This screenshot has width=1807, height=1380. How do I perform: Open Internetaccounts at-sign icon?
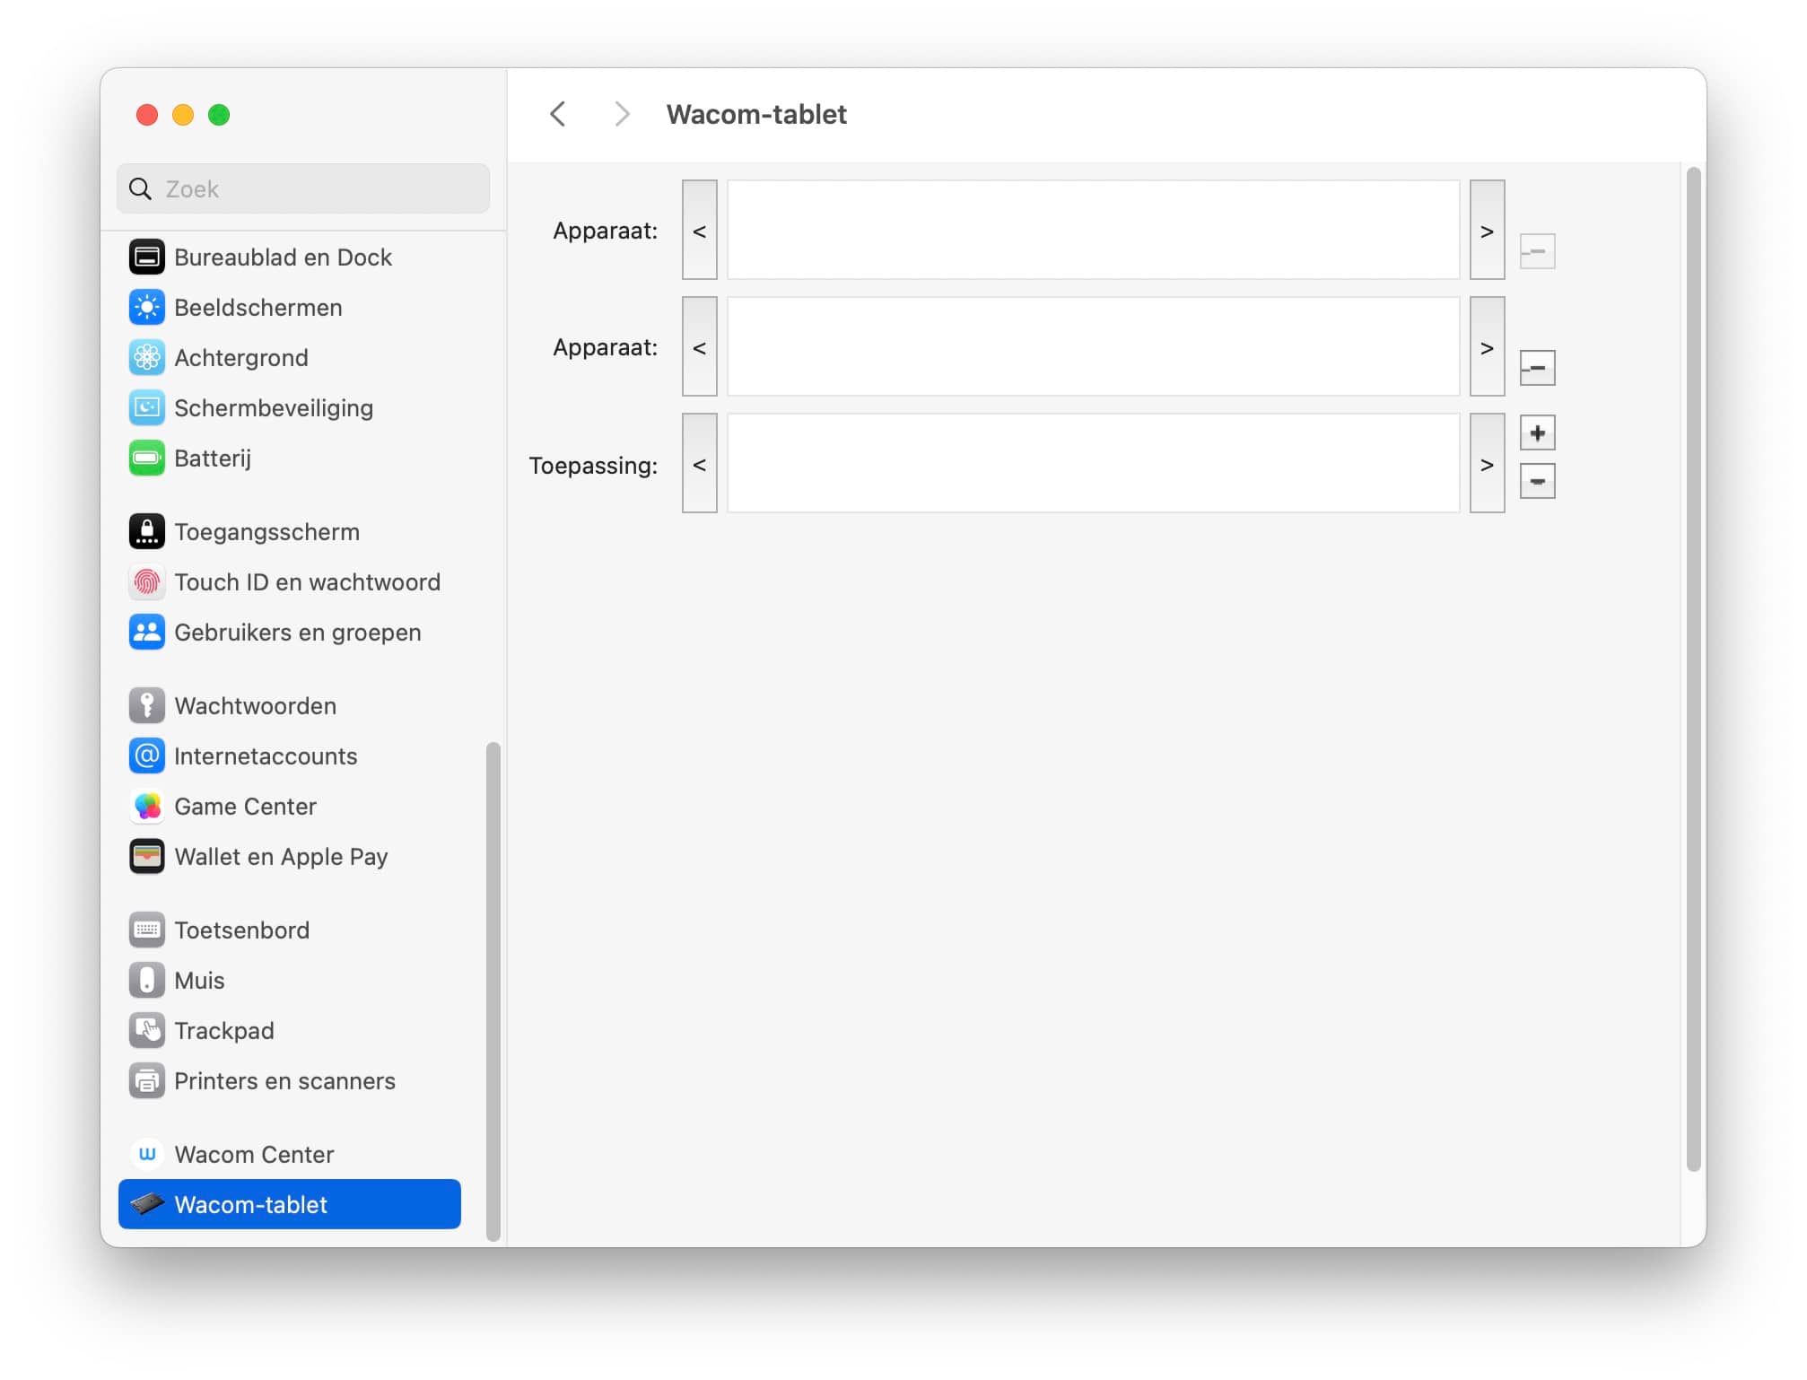pyautogui.click(x=147, y=756)
